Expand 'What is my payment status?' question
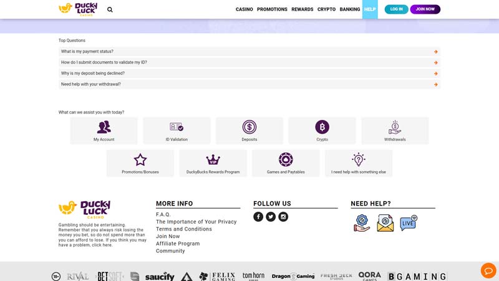The height and width of the screenshot is (281, 499). [x=249, y=52]
